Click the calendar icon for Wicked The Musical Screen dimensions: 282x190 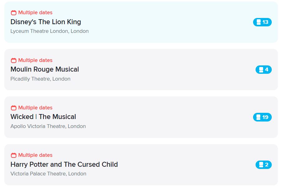click(x=13, y=108)
